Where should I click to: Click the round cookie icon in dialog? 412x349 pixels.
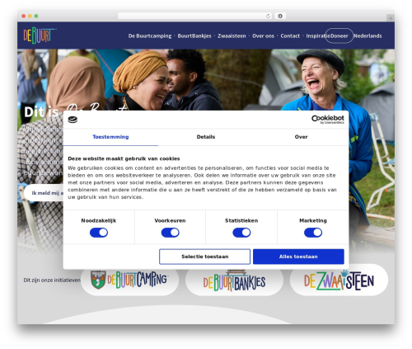coord(73,120)
